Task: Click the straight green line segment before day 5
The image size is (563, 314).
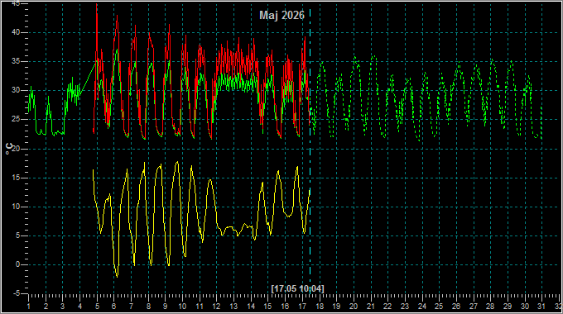Action: 88,79
